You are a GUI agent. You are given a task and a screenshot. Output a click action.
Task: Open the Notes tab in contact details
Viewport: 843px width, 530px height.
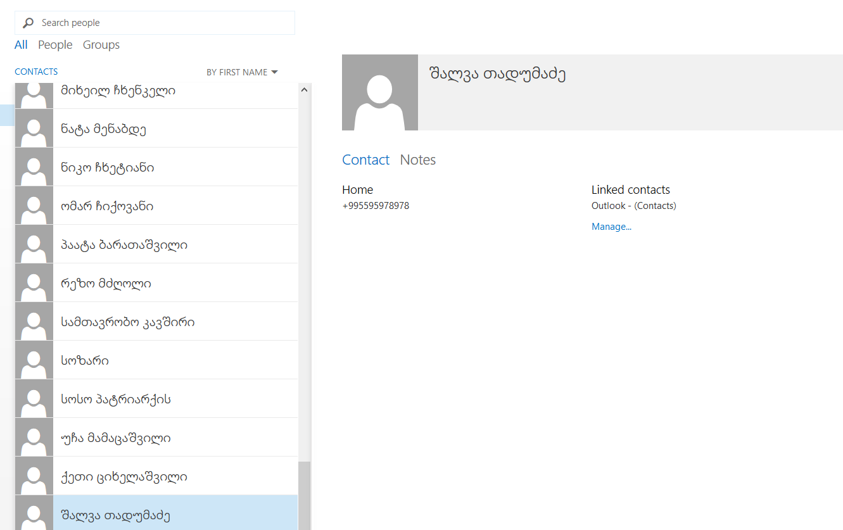point(417,160)
